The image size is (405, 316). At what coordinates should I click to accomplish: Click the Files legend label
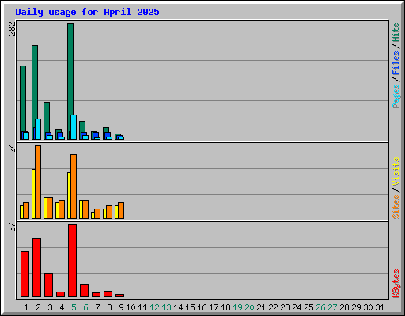(x=396, y=62)
